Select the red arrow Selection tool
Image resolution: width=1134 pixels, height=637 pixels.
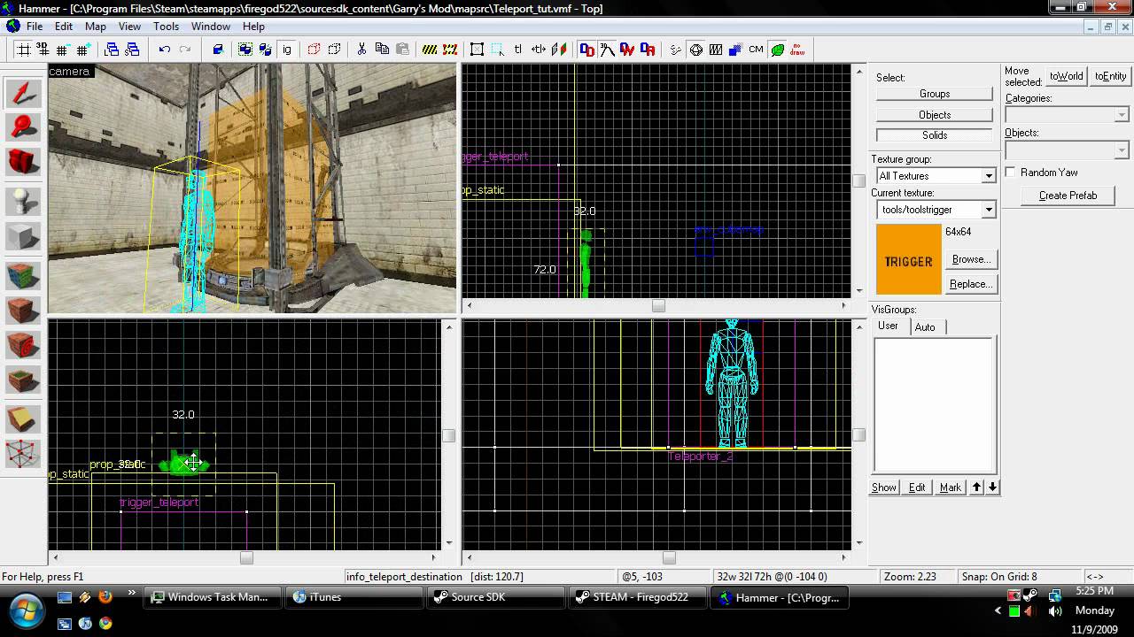23,94
